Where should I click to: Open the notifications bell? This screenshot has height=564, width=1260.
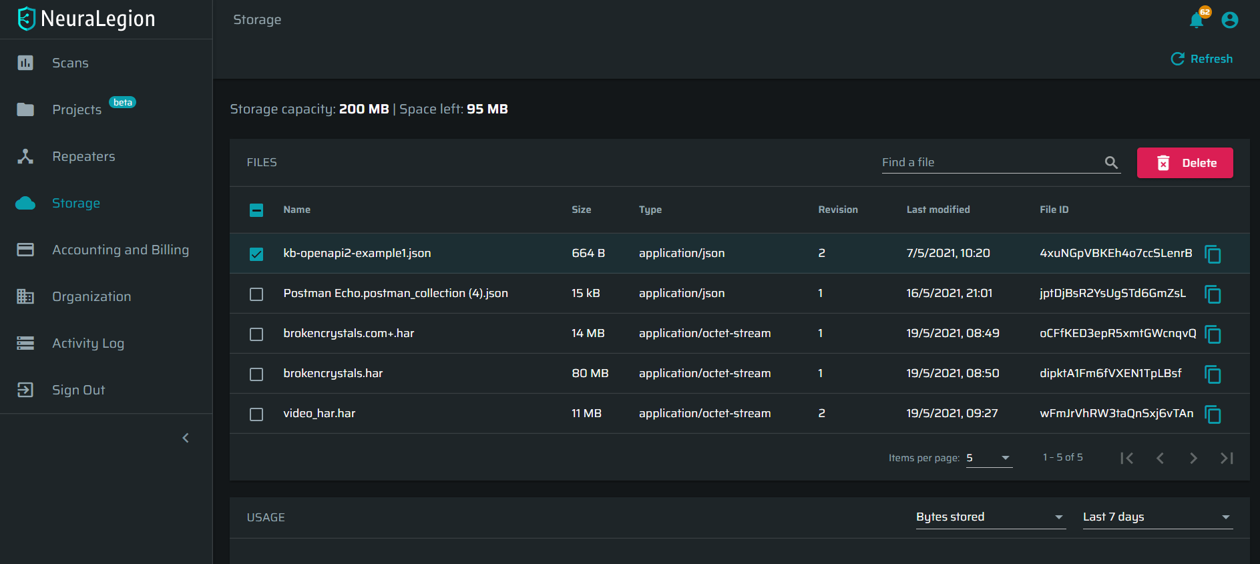click(x=1197, y=20)
